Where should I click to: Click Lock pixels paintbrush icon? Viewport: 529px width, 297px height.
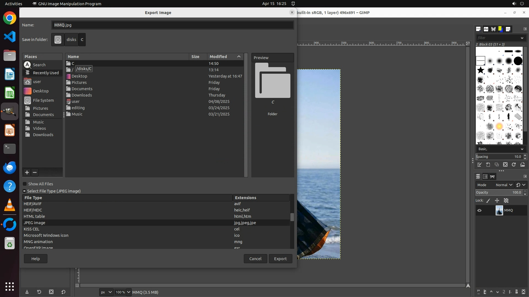[x=488, y=201]
